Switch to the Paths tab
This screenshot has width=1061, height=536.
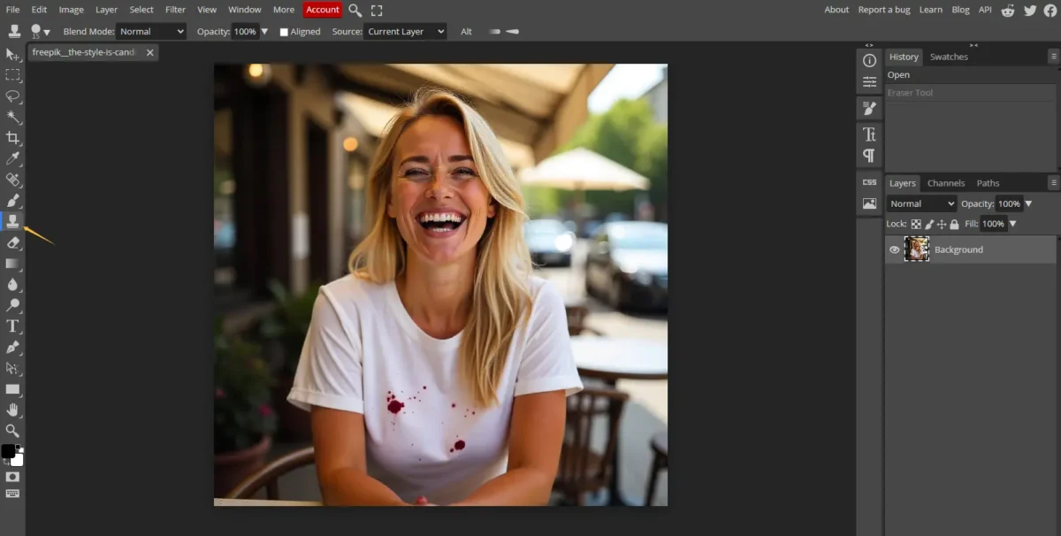click(988, 183)
